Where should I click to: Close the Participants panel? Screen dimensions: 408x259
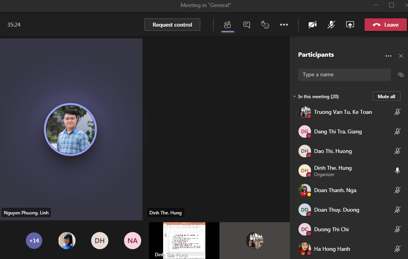401,56
